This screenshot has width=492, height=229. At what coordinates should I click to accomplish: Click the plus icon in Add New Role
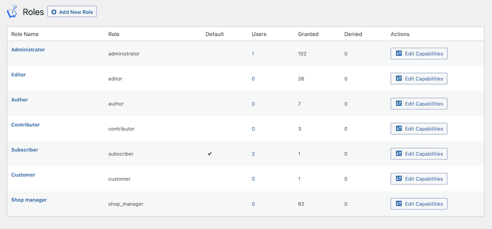click(54, 12)
